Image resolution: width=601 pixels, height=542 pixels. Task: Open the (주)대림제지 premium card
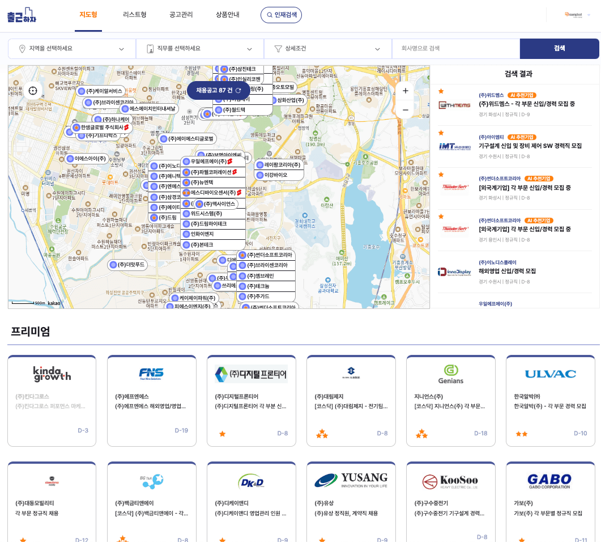pyautogui.click(x=351, y=401)
